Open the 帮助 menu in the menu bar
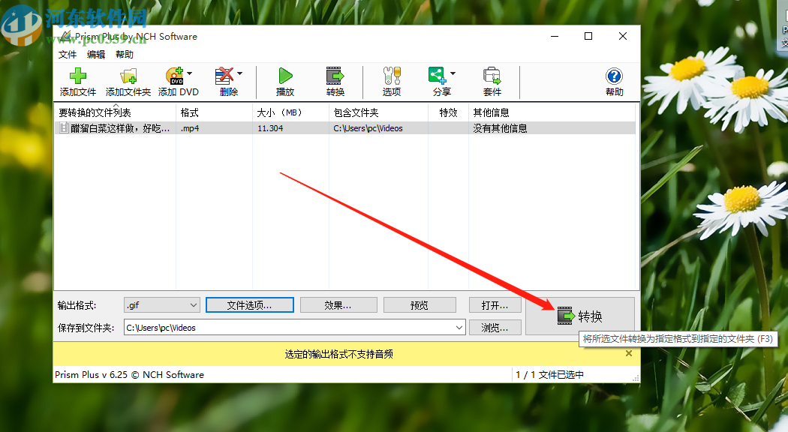Viewport: 788px width, 432px height. point(125,54)
